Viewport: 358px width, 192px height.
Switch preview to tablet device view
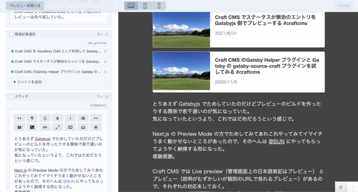click(x=145, y=6)
